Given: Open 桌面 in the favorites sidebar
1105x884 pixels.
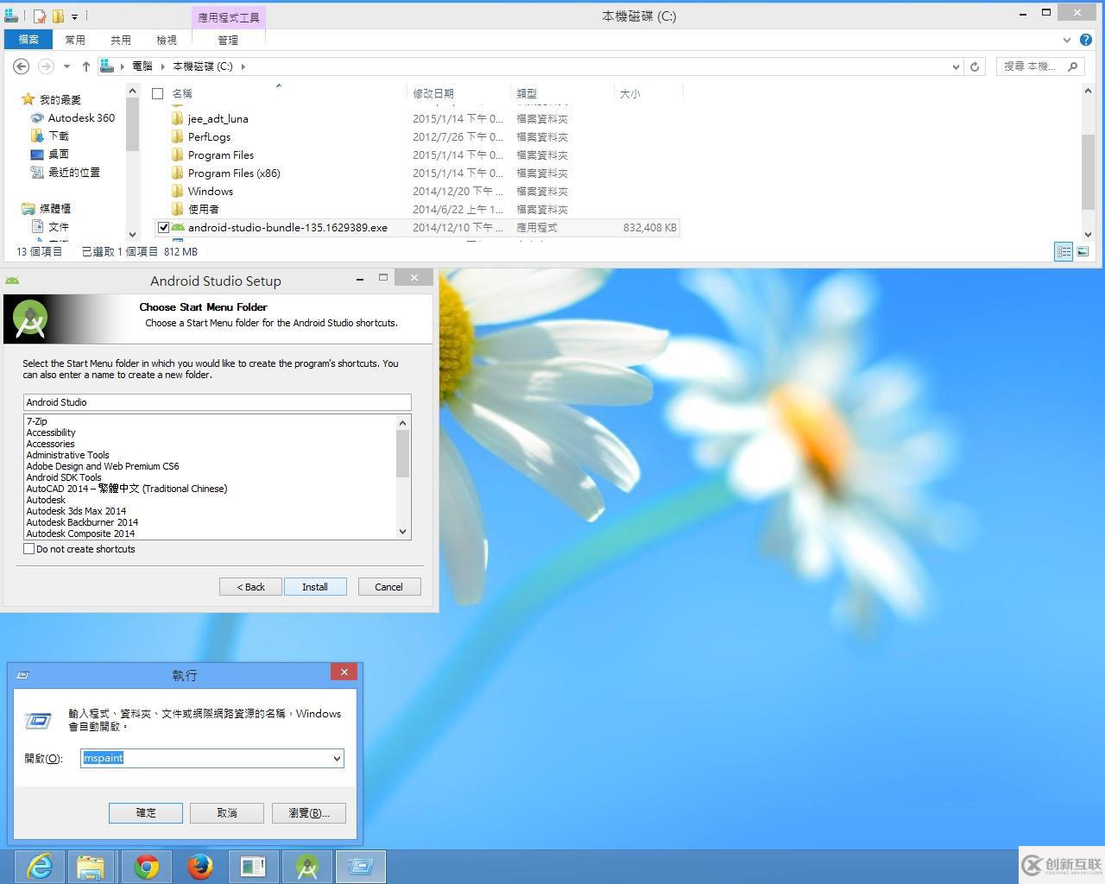Looking at the screenshot, I should pos(58,155).
